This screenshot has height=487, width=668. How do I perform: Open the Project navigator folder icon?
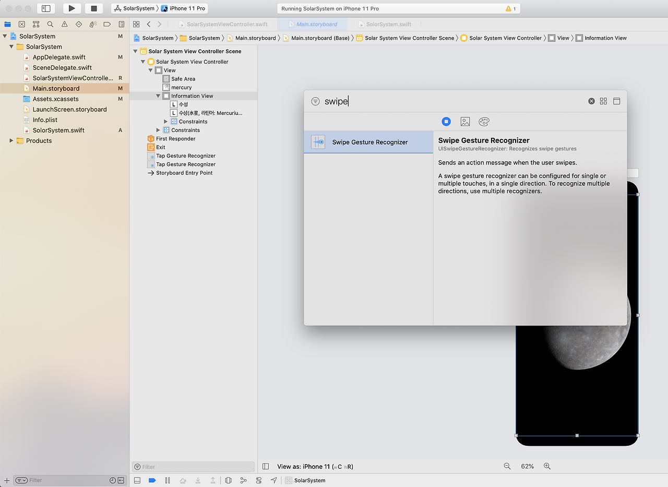pyautogui.click(x=7, y=24)
